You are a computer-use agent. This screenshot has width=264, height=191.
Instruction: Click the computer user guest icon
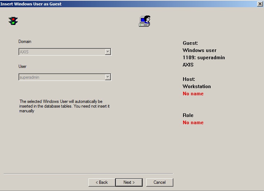coord(144,21)
